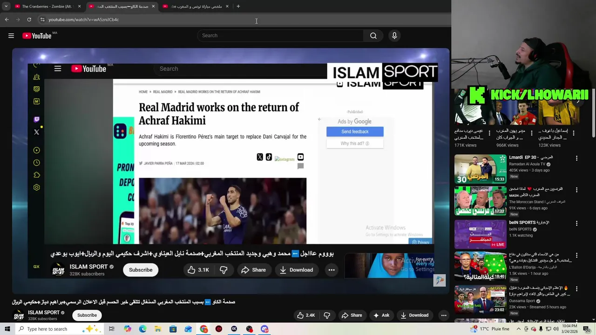This screenshot has width=596, height=335.
Task: Open options for the Lmardi EP 30 video
Action: pos(576,158)
